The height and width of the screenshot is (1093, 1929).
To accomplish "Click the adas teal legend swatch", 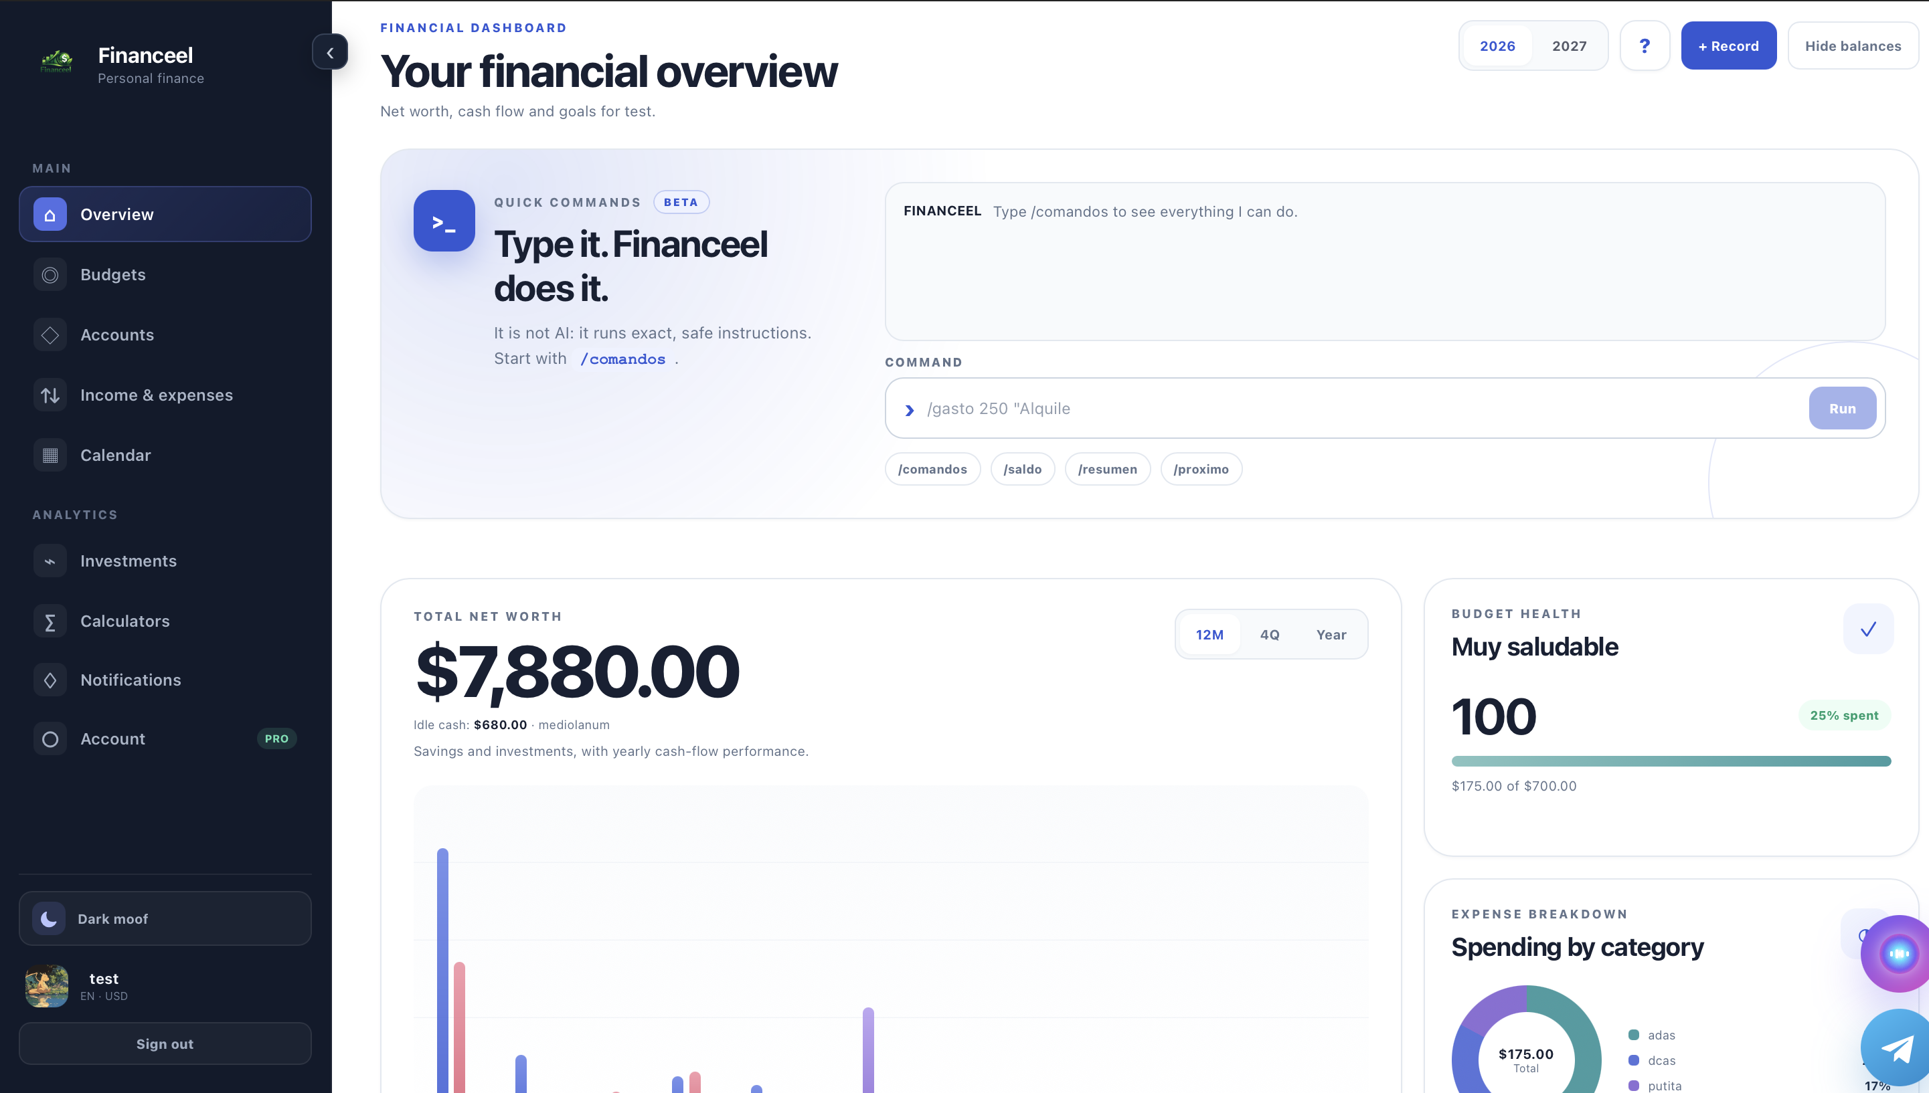I will click(1633, 1035).
